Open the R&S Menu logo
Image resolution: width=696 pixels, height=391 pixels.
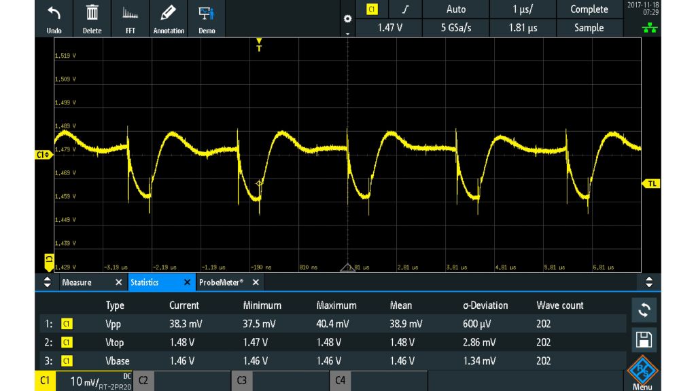point(642,369)
